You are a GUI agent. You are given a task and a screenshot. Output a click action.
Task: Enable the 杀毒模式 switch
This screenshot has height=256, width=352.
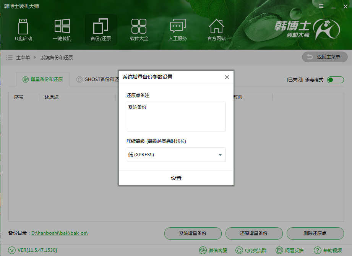click(x=335, y=79)
